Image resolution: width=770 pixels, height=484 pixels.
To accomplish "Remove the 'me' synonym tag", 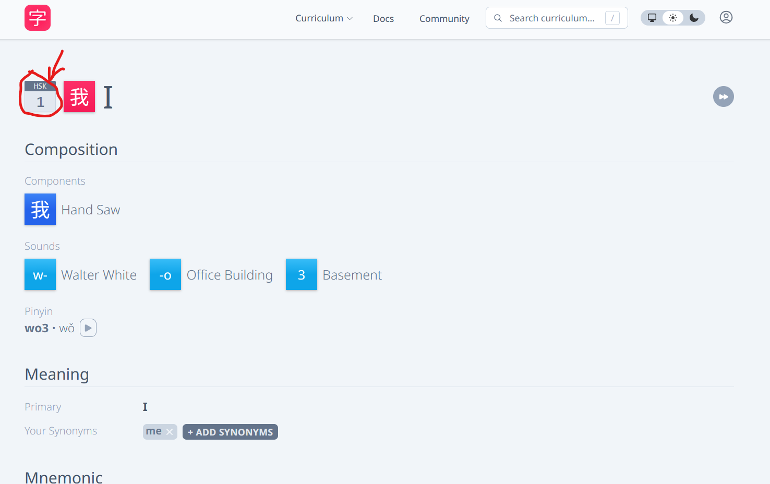I will 170,432.
